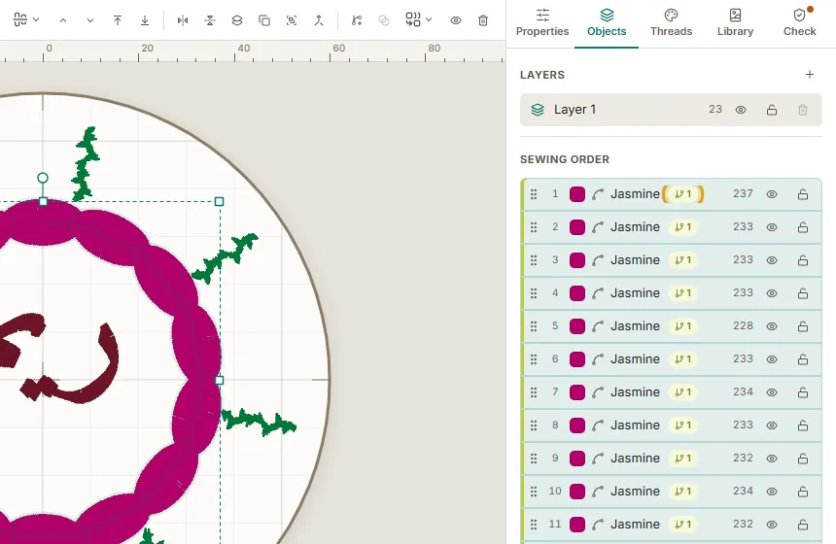Screen dimensions: 836x544
Task: Select stitch count 237 on row 1
Action: pyautogui.click(x=743, y=193)
